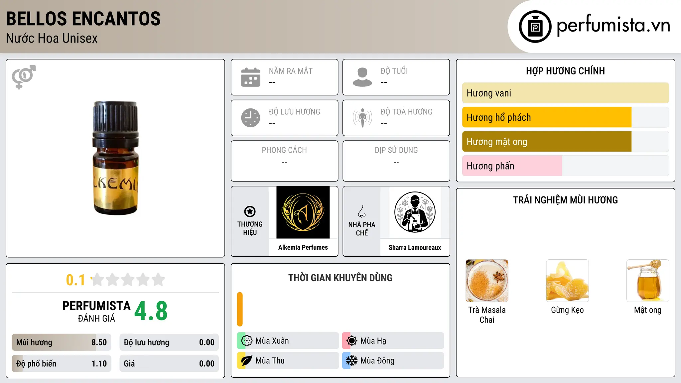
Task: Click the person icon for age group
Action: tap(362, 77)
